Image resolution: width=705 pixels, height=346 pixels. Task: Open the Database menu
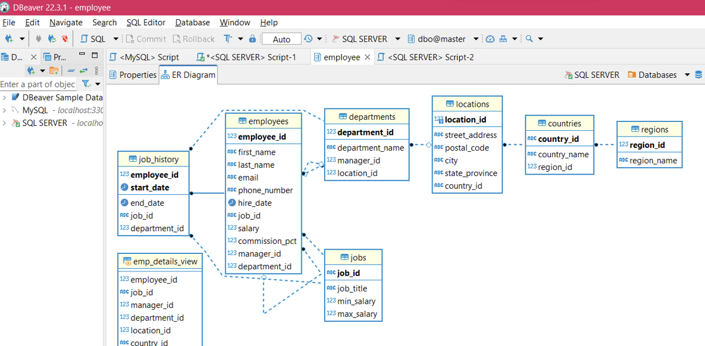point(192,22)
